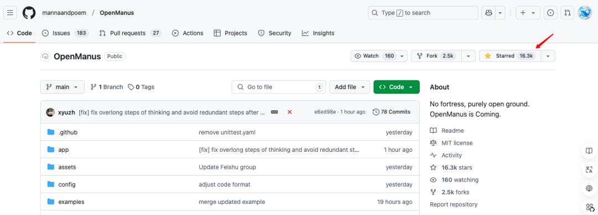Click the OpenManus repository logo icon
This screenshot has height=215, width=598.
pyautogui.click(x=45, y=57)
